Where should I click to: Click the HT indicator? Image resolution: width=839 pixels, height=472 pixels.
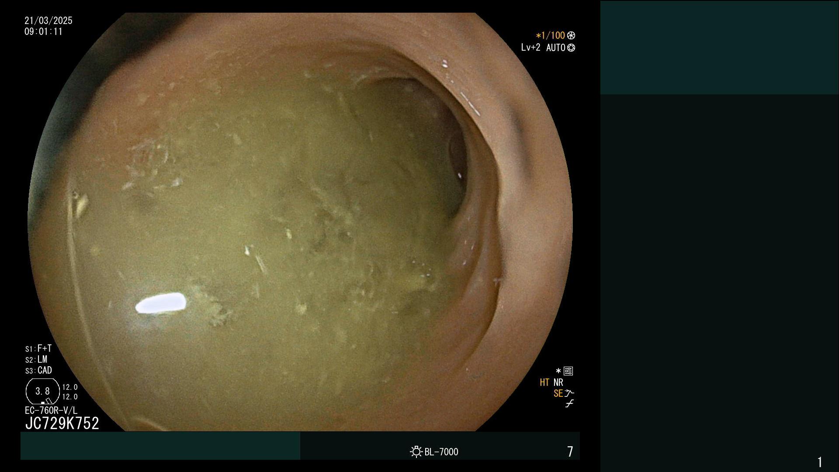coord(544,382)
